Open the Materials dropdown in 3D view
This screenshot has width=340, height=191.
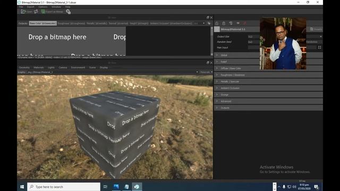tap(206, 72)
